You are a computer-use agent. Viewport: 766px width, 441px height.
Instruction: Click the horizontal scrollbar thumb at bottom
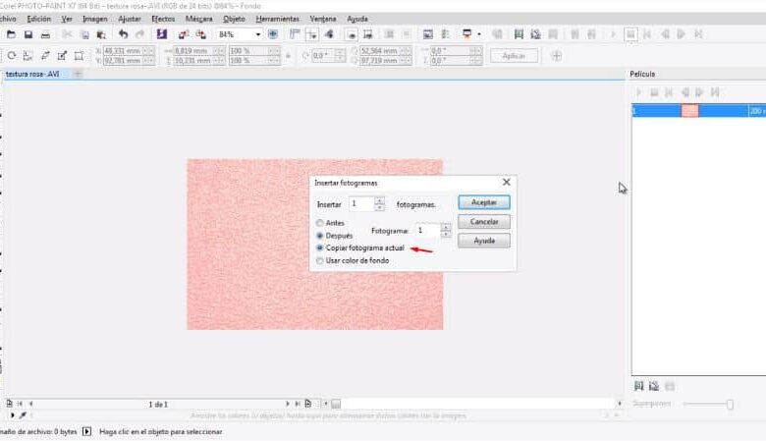[x=336, y=404]
